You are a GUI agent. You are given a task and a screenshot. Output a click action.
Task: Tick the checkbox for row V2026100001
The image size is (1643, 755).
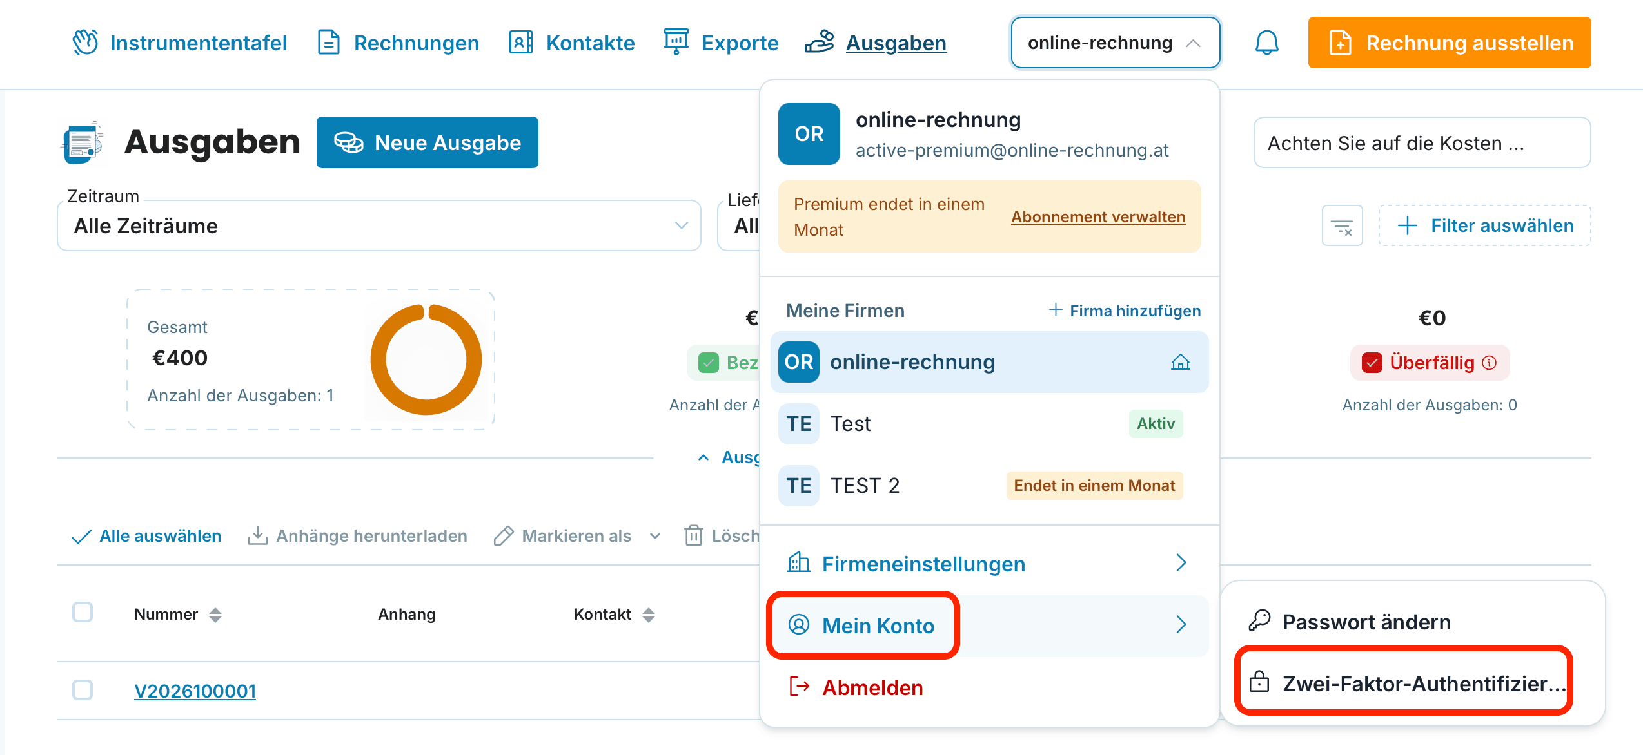[83, 690]
